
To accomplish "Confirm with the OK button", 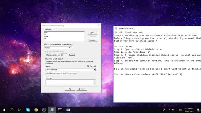I will 70,89.
